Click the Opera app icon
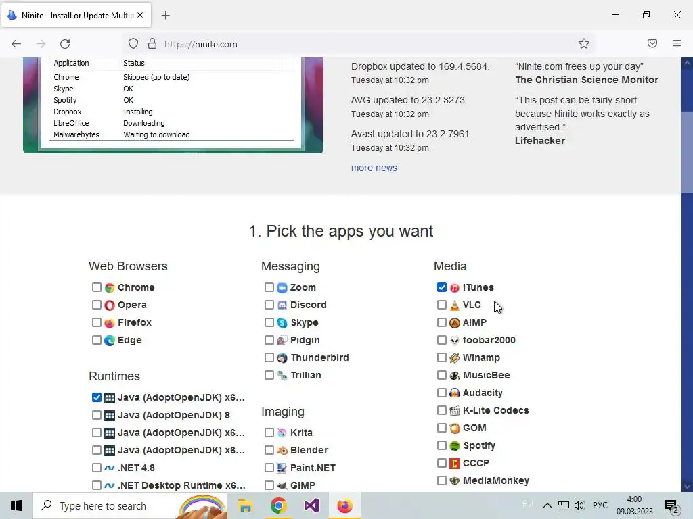The height and width of the screenshot is (519, 693). (x=110, y=305)
